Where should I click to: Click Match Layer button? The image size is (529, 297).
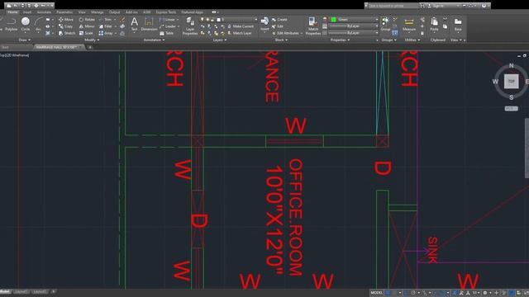240,33
